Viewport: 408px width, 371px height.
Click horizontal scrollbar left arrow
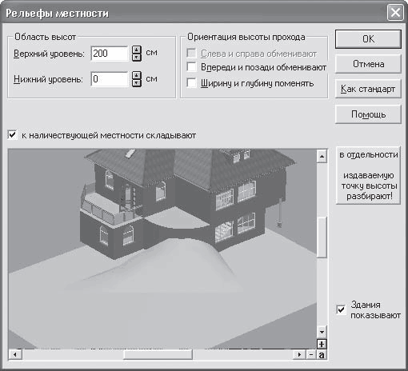(x=15, y=355)
